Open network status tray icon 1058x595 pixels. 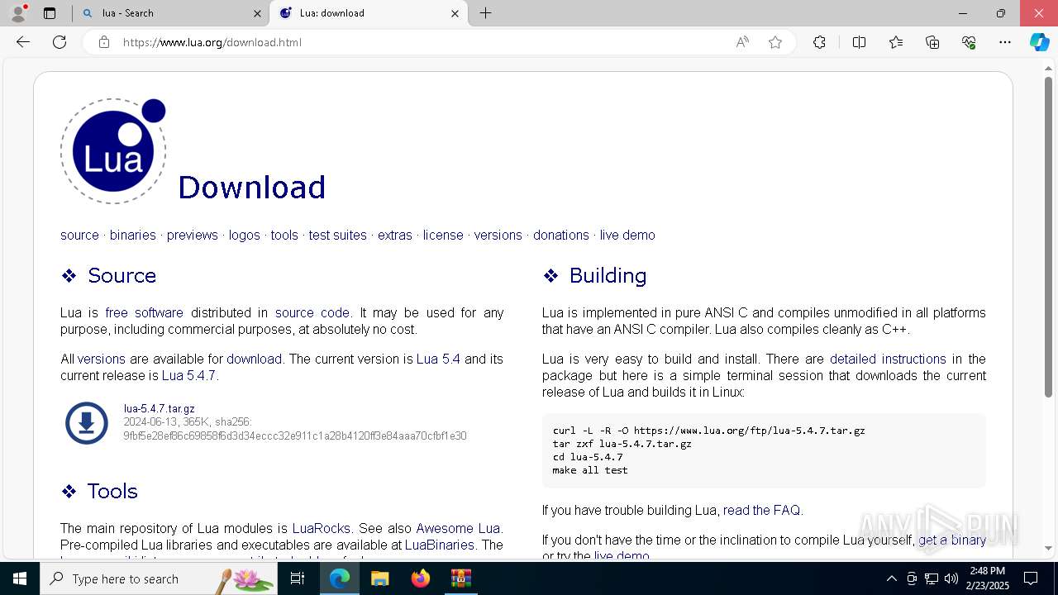point(932,578)
